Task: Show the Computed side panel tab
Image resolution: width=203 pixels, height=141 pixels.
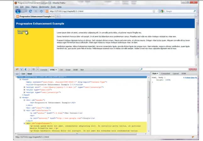Action: pos(165,74)
